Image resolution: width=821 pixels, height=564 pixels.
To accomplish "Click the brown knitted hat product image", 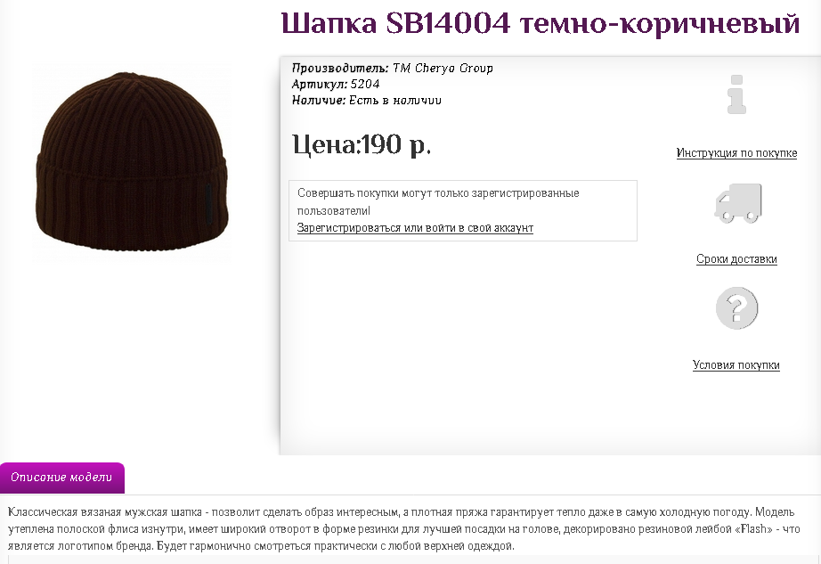I will click(132, 161).
